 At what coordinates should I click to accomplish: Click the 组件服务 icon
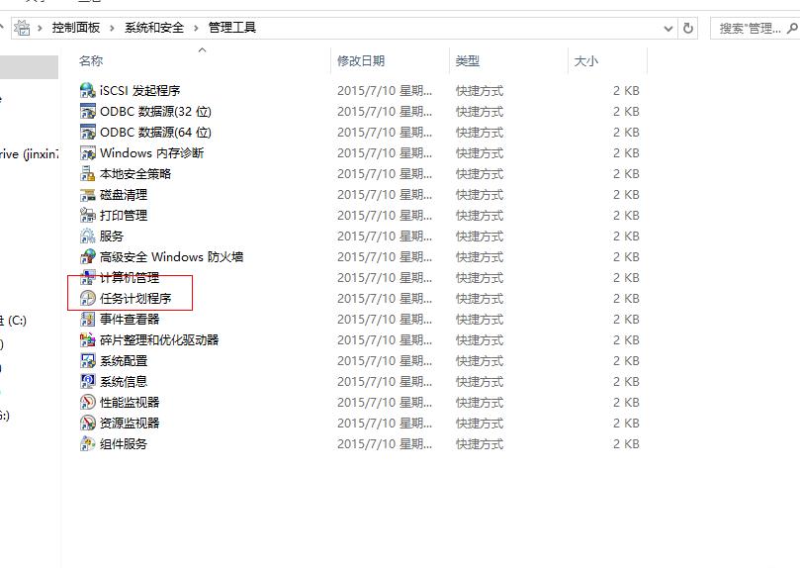(88, 444)
